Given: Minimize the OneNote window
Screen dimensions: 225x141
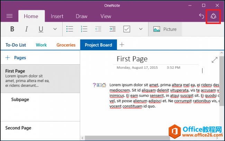Looking at the screenshot, I should 190,6.
